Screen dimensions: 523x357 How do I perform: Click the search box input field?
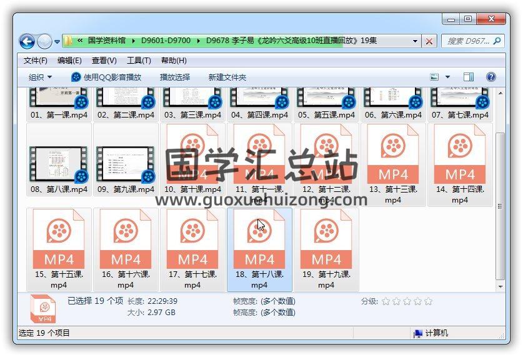tap(469, 41)
